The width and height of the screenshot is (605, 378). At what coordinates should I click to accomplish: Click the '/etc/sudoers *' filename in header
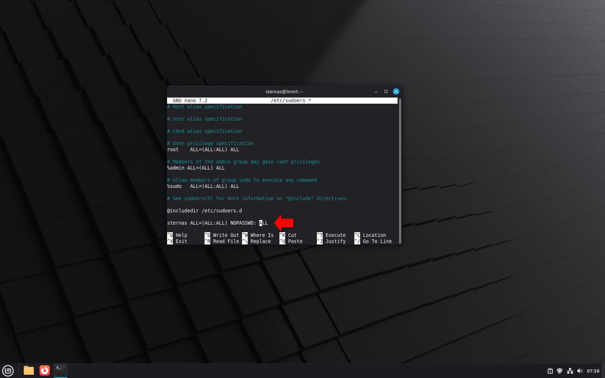tap(291, 100)
